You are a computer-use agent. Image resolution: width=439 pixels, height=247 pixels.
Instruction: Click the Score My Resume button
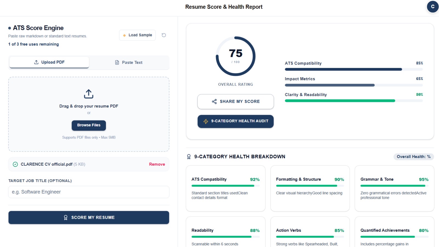89,217
